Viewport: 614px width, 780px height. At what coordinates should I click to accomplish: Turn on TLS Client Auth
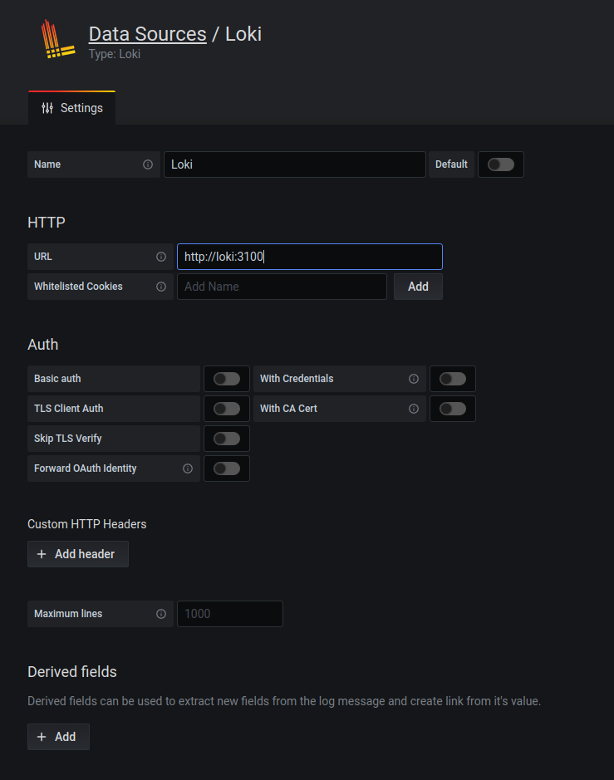coord(227,409)
